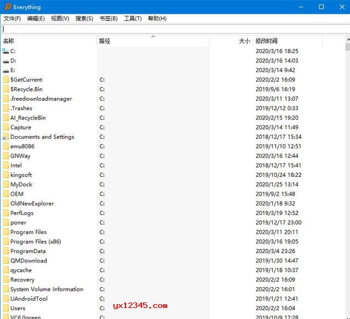This screenshot has height=319, width=350.
Task: Click date 2019/1/21 12:41 cell
Action: (277, 299)
